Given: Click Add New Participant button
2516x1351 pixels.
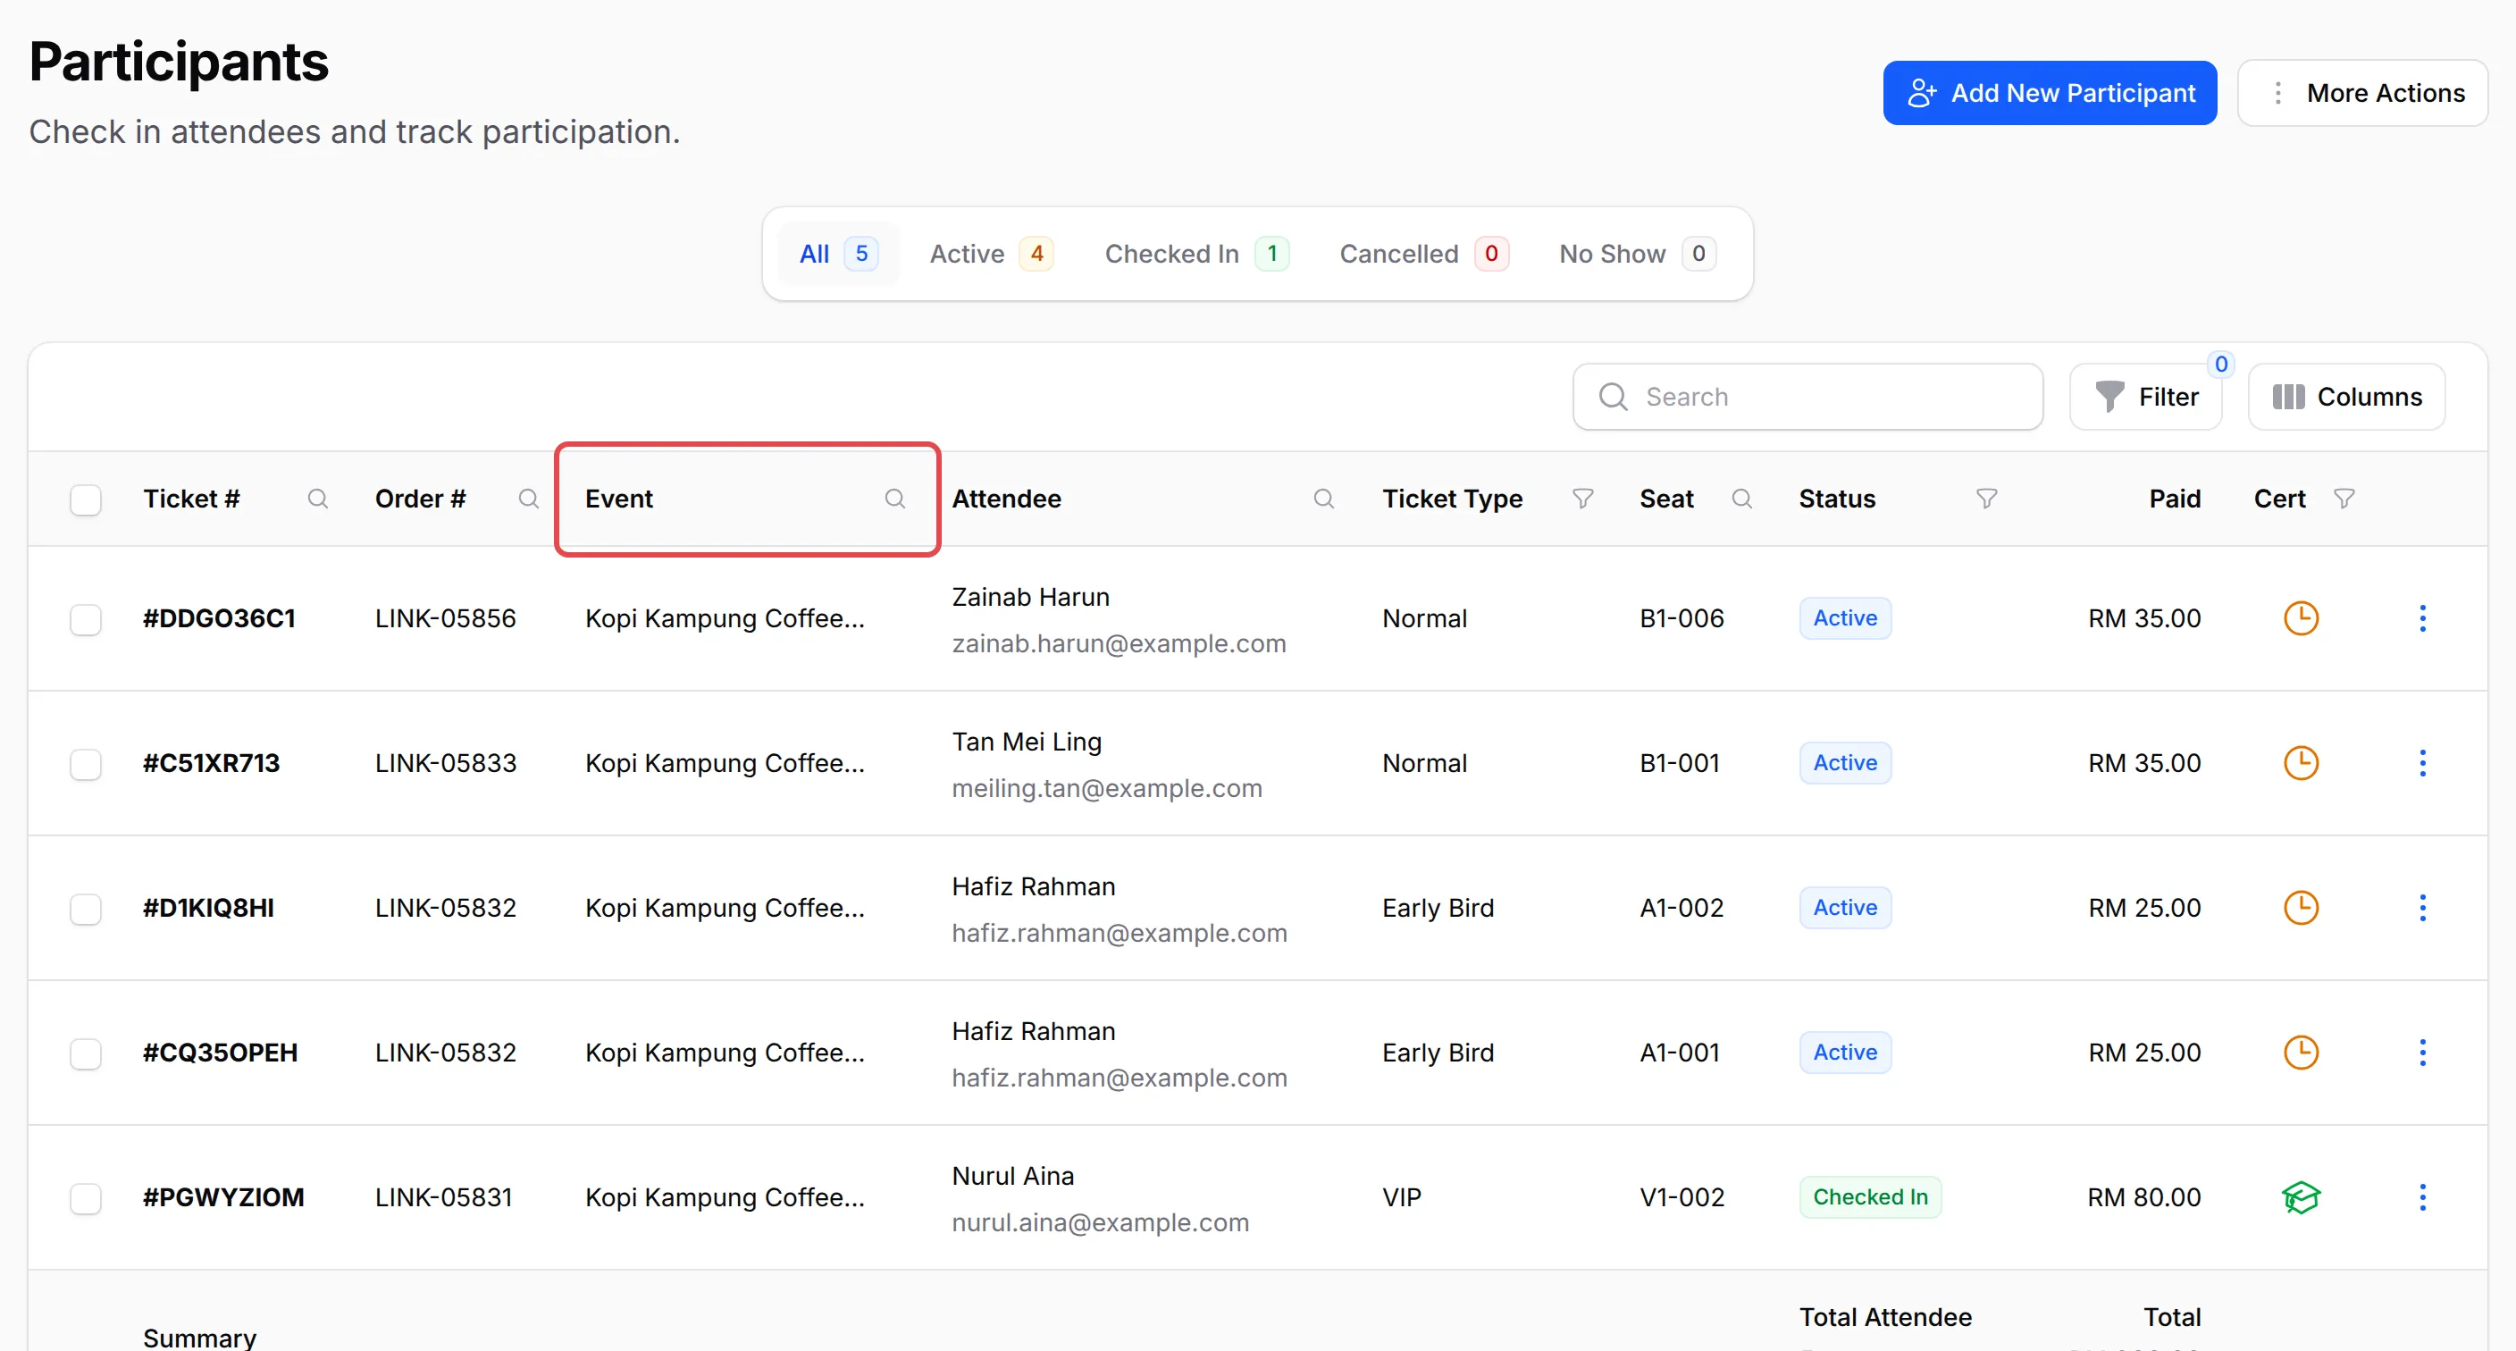Looking at the screenshot, I should point(2049,93).
